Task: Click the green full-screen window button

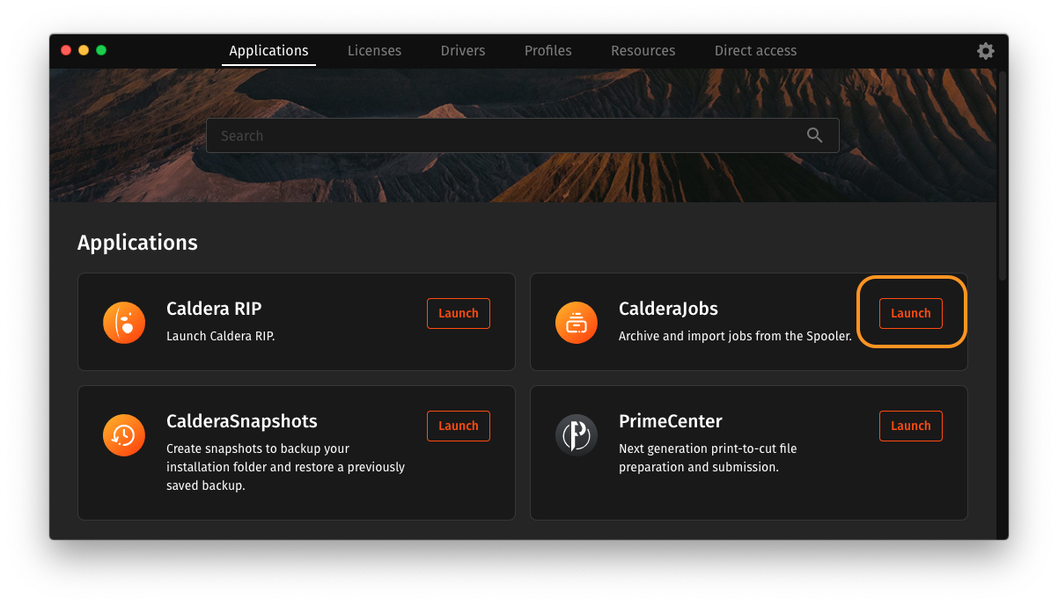Action: [x=101, y=50]
